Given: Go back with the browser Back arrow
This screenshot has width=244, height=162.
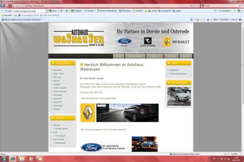Looking at the screenshot, I should click(2, 6).
